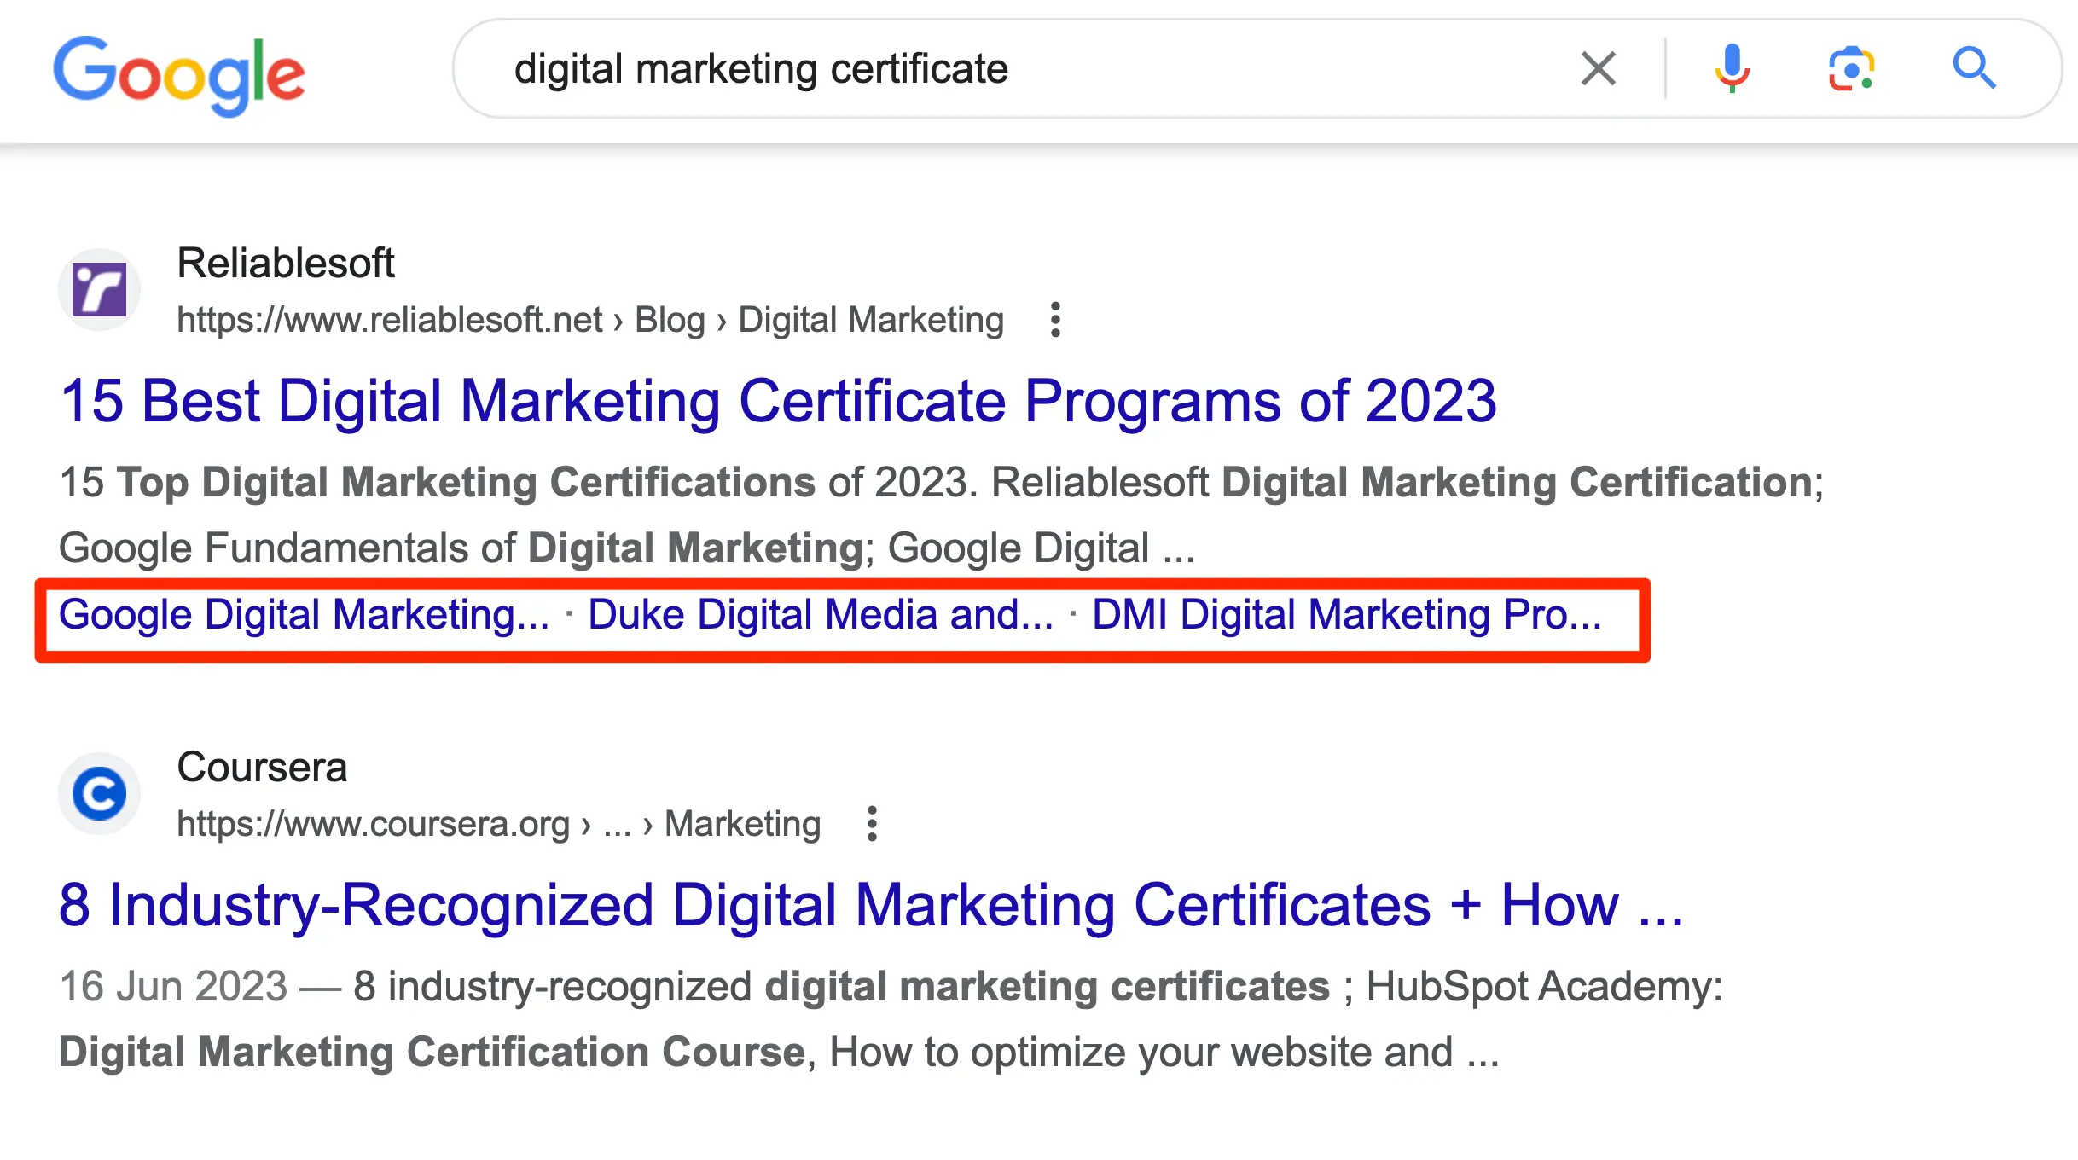The image size is (2078, 1160).
Task: Click the Coursera favicon
Action: click(99, 794)
